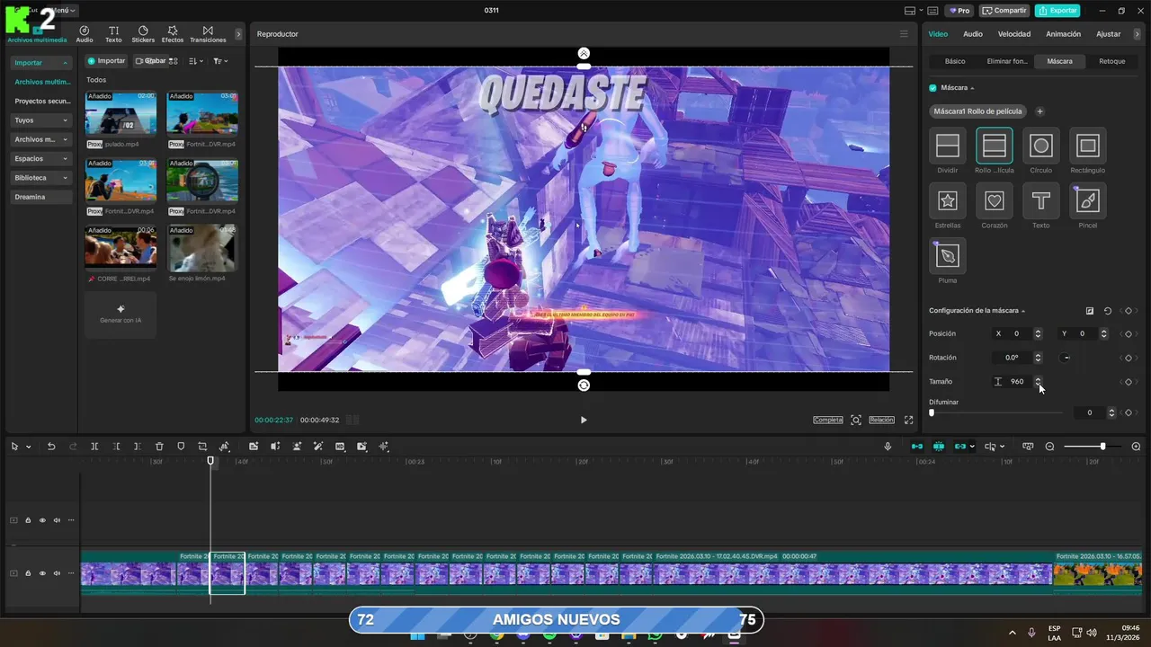Click the Importar button with plus
This screenshot has height=647, width=1151.
click(x=106, y=61)
